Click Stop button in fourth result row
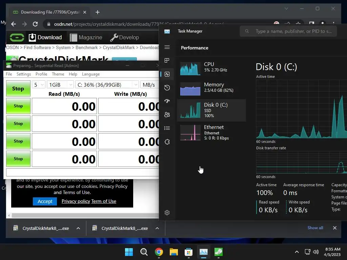 18,159
